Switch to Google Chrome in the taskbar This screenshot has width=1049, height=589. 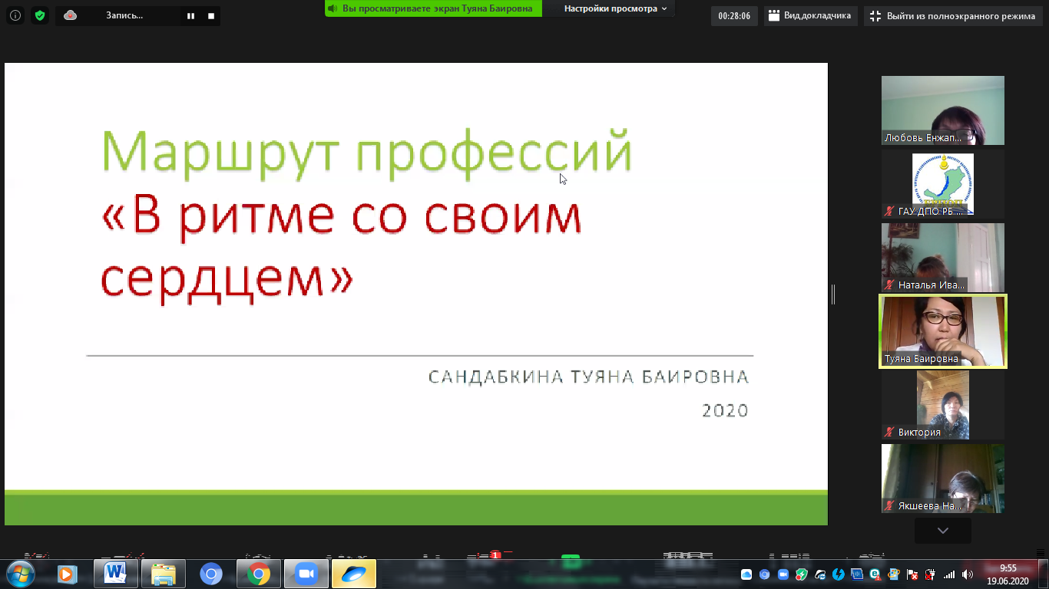(259, 574)
